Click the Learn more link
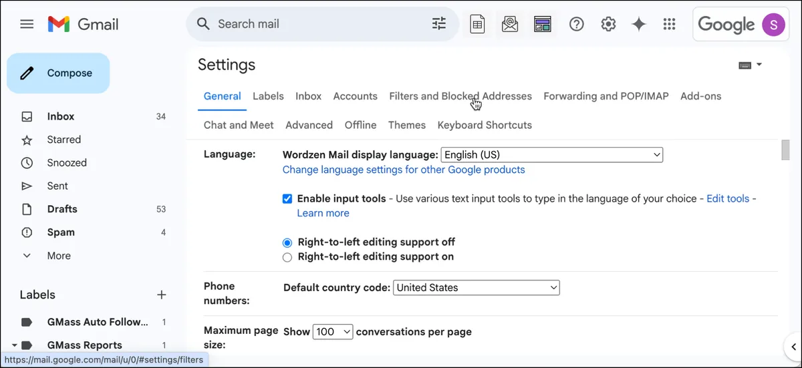 tap(323, 213)
